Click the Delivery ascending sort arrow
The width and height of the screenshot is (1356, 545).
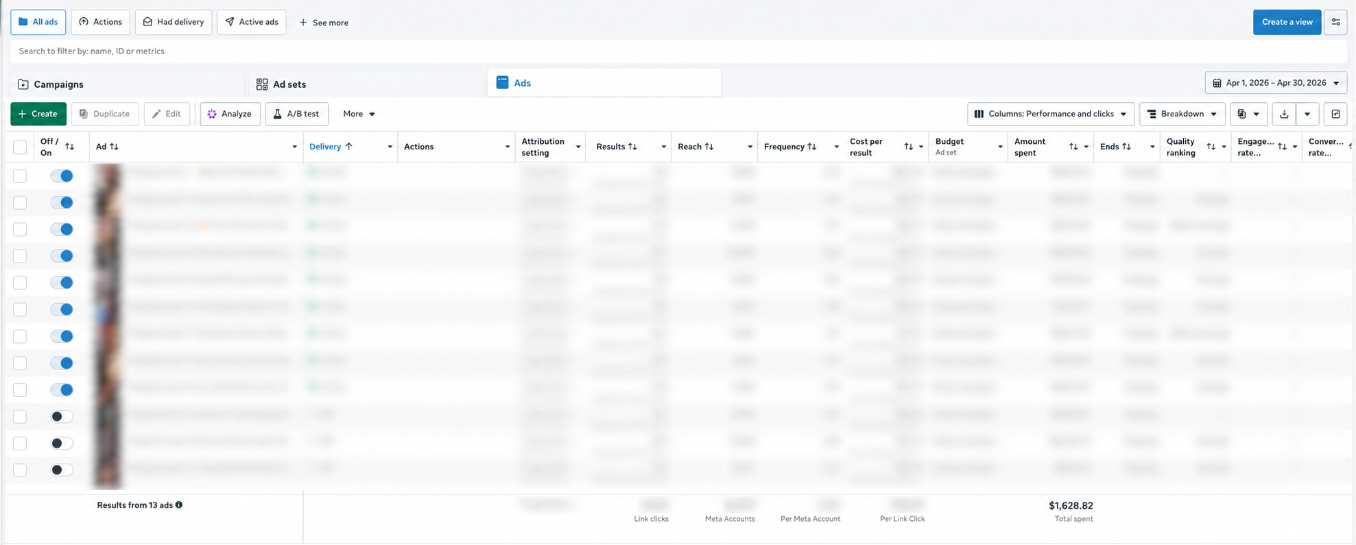348,147
